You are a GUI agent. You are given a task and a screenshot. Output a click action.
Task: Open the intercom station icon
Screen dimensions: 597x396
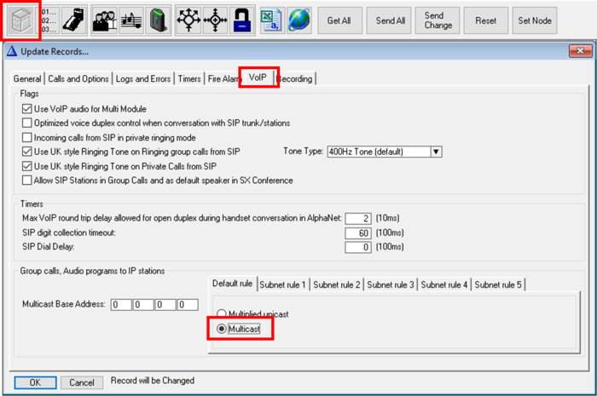[x=74, y=20]
